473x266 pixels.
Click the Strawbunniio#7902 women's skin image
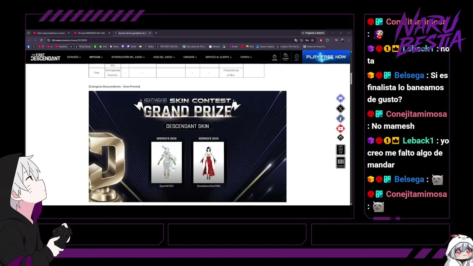tap(208, 163)
